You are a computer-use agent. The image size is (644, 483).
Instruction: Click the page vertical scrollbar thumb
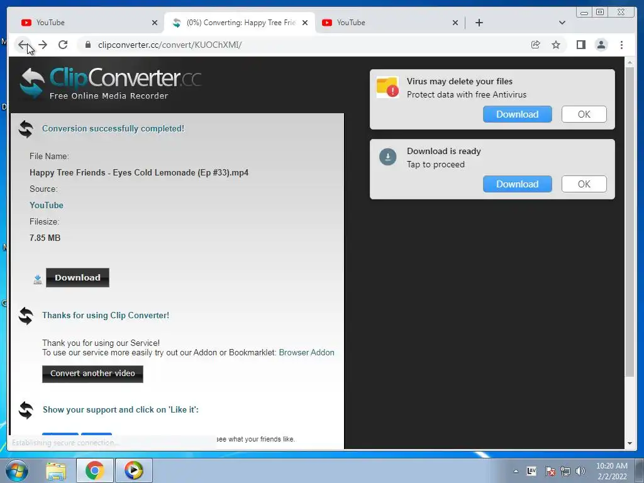(630, 222)
